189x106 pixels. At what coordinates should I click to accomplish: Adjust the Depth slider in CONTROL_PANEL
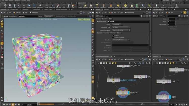coord(182,22)
